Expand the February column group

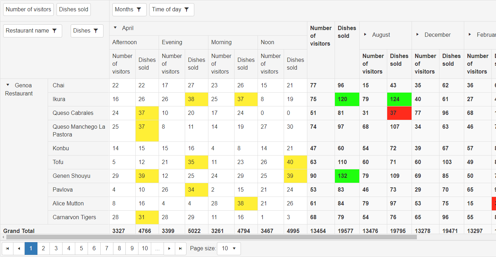click(470, 35)
